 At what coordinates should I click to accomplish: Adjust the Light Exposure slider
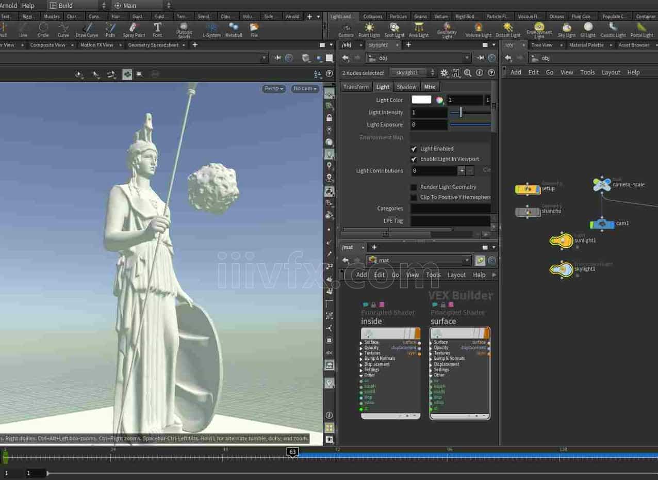[x=470, y=124]
